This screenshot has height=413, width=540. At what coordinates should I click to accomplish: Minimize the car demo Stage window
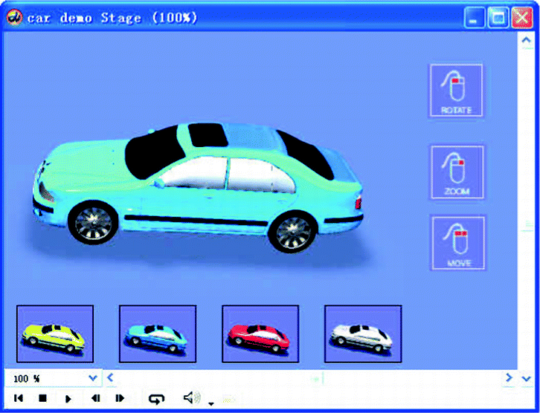click(x=474, y=17)
